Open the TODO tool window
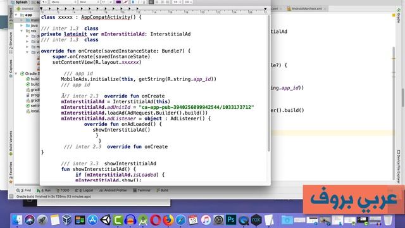 coord(63,190)
